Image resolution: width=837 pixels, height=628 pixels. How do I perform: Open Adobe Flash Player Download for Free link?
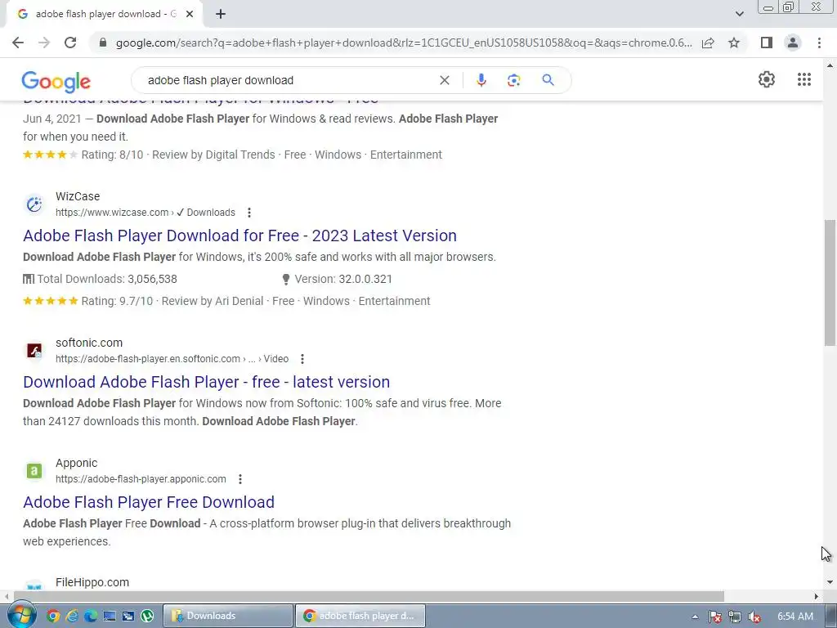pos(239,235)
